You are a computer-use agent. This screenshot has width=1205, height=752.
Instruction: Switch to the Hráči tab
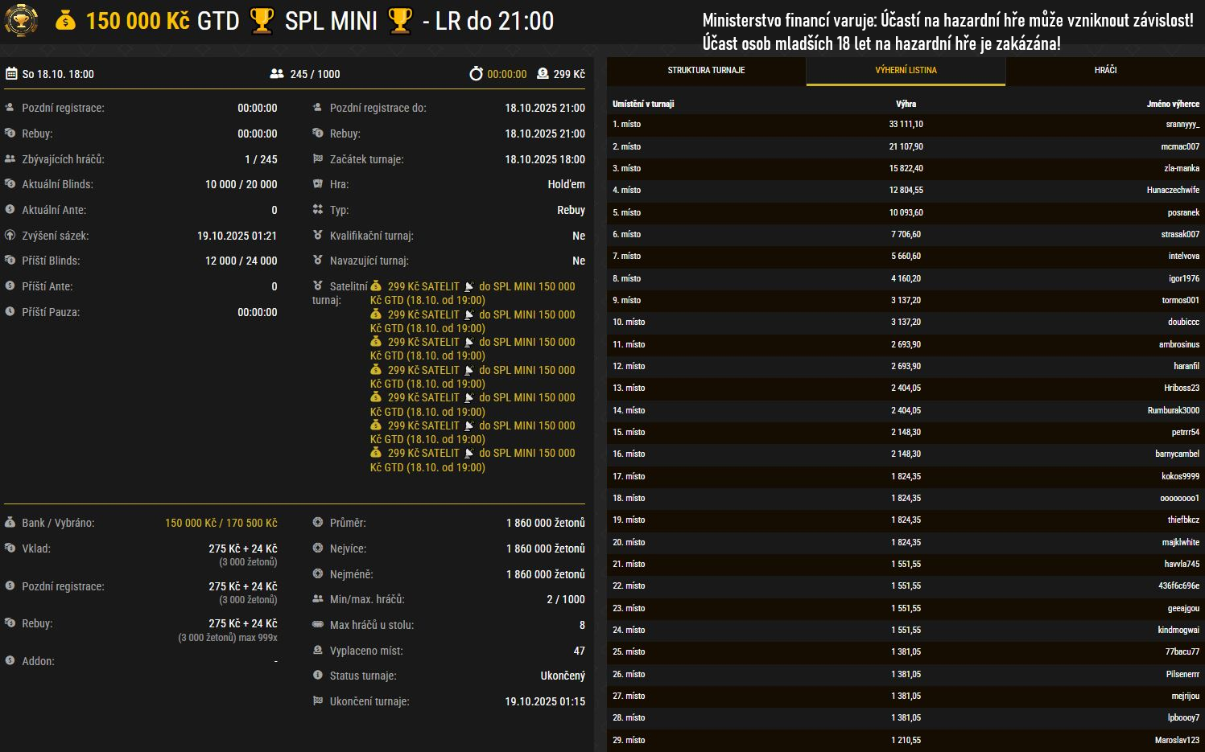point(1105,71)
